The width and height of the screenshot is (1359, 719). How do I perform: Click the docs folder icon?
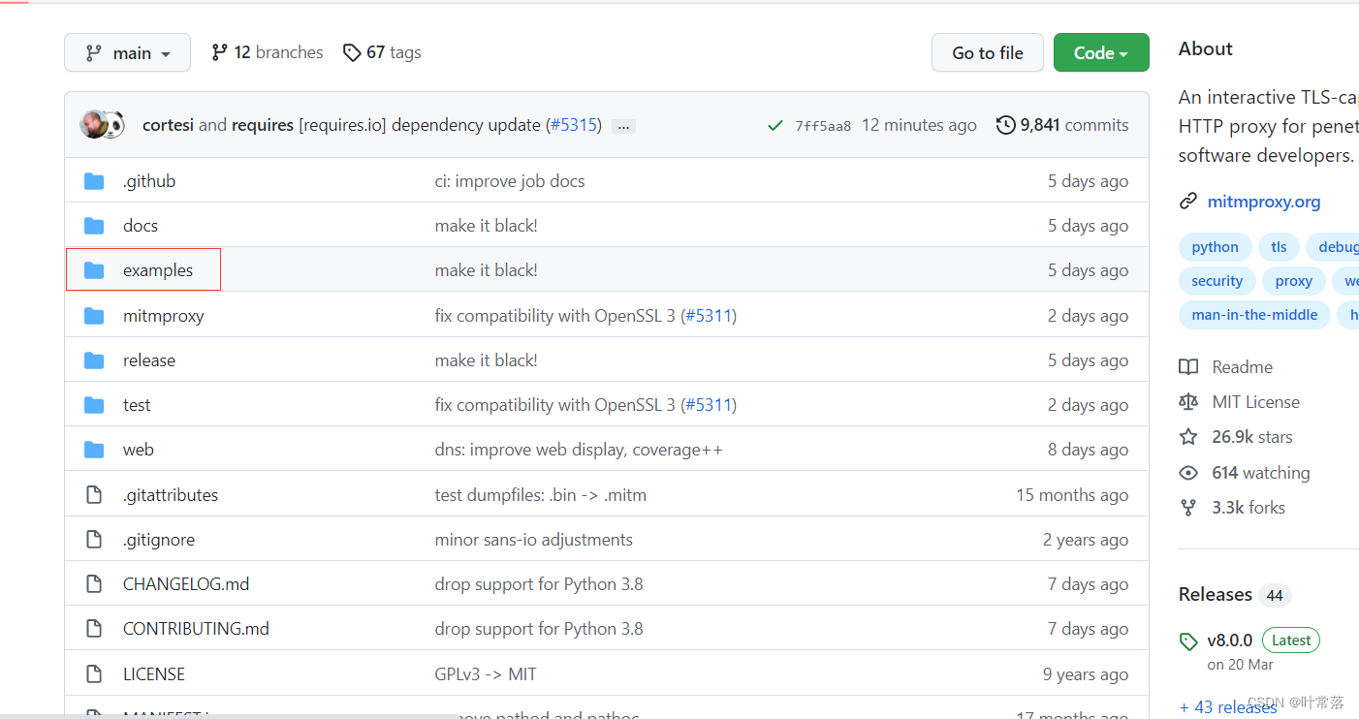(94, 226)
